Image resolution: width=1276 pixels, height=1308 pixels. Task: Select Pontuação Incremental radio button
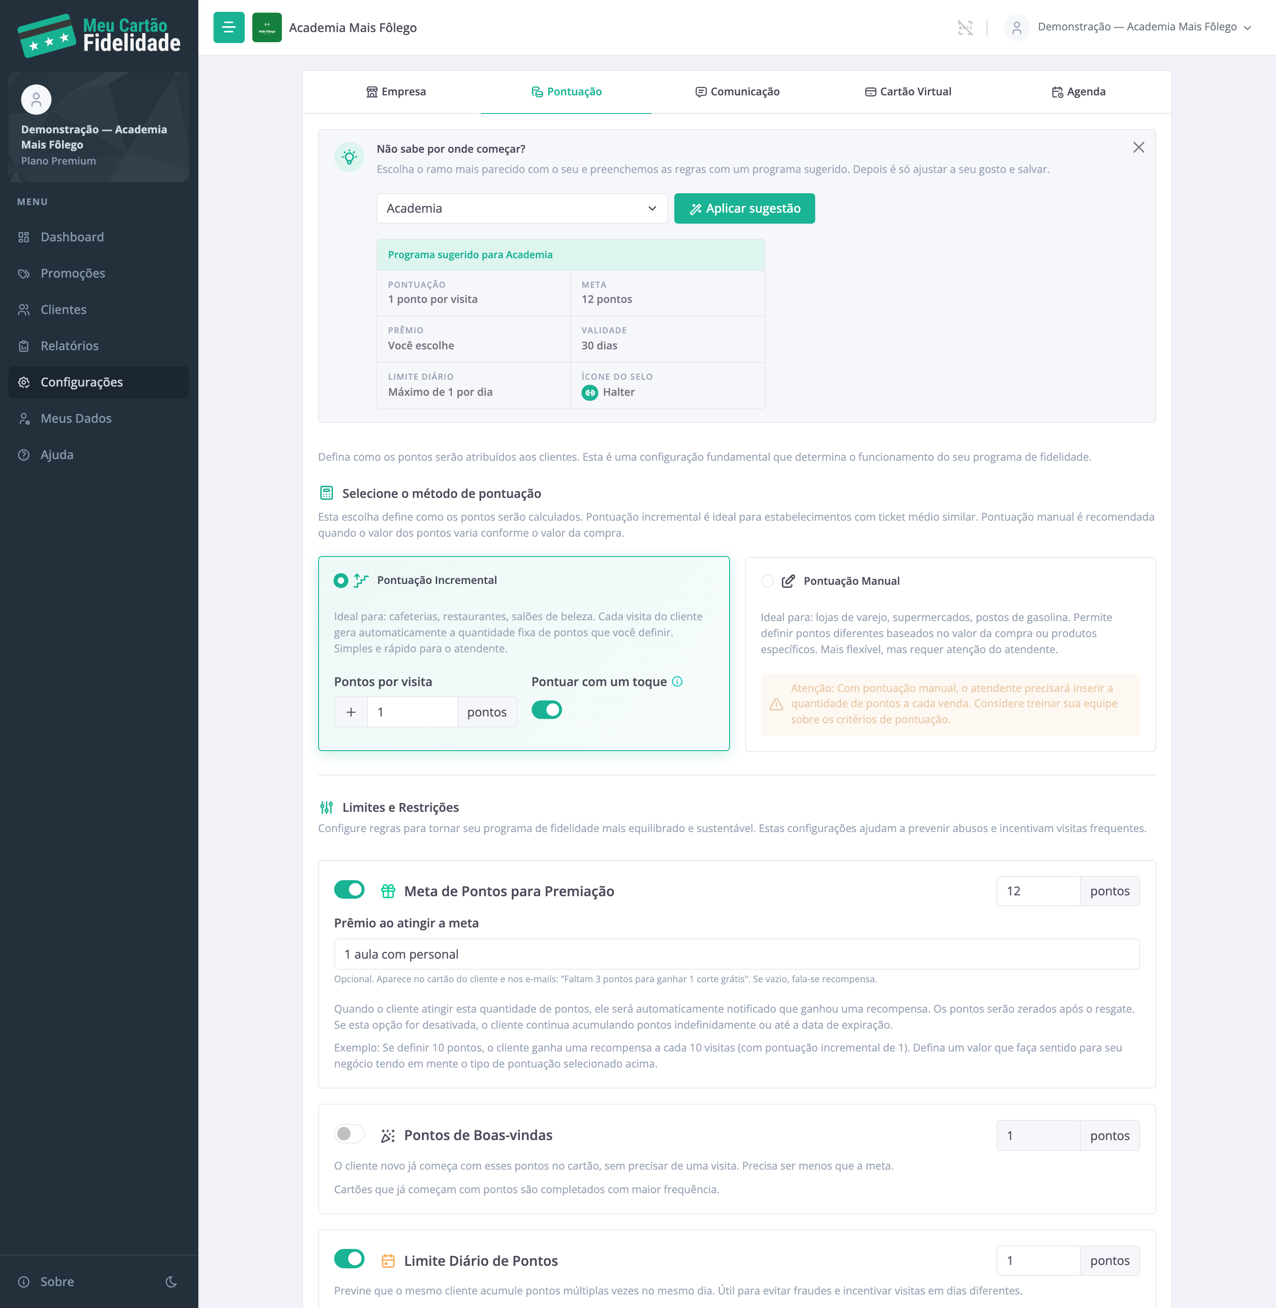point(341,580)
